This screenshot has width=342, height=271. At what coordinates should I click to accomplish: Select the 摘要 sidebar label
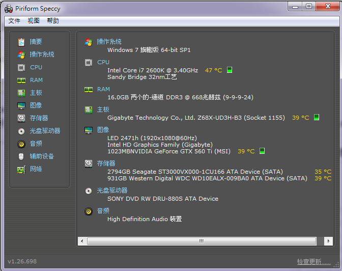tap(36, 41)
